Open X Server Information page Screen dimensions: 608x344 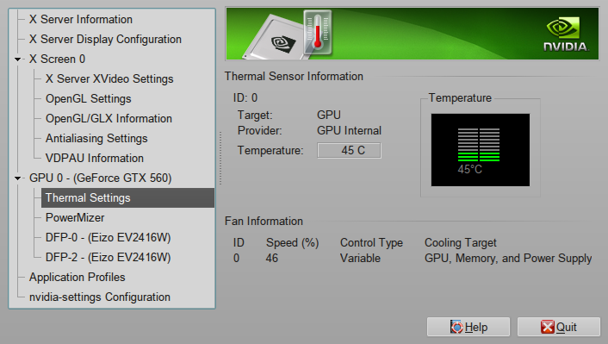coord(81,20)
